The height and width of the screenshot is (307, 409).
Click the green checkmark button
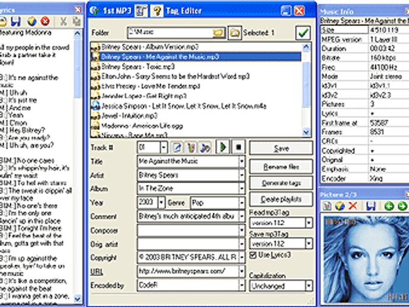coord(303,33)
